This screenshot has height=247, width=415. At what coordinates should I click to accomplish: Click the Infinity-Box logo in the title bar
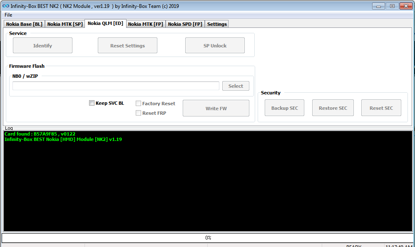tap(5, 6)
